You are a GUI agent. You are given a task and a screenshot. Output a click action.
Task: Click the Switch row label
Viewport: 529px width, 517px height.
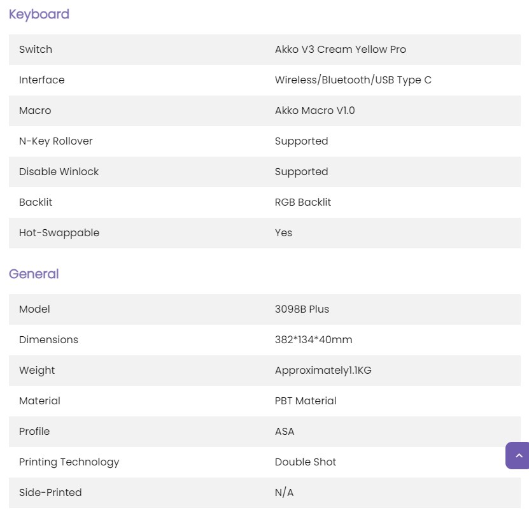[x=36, y=49]
